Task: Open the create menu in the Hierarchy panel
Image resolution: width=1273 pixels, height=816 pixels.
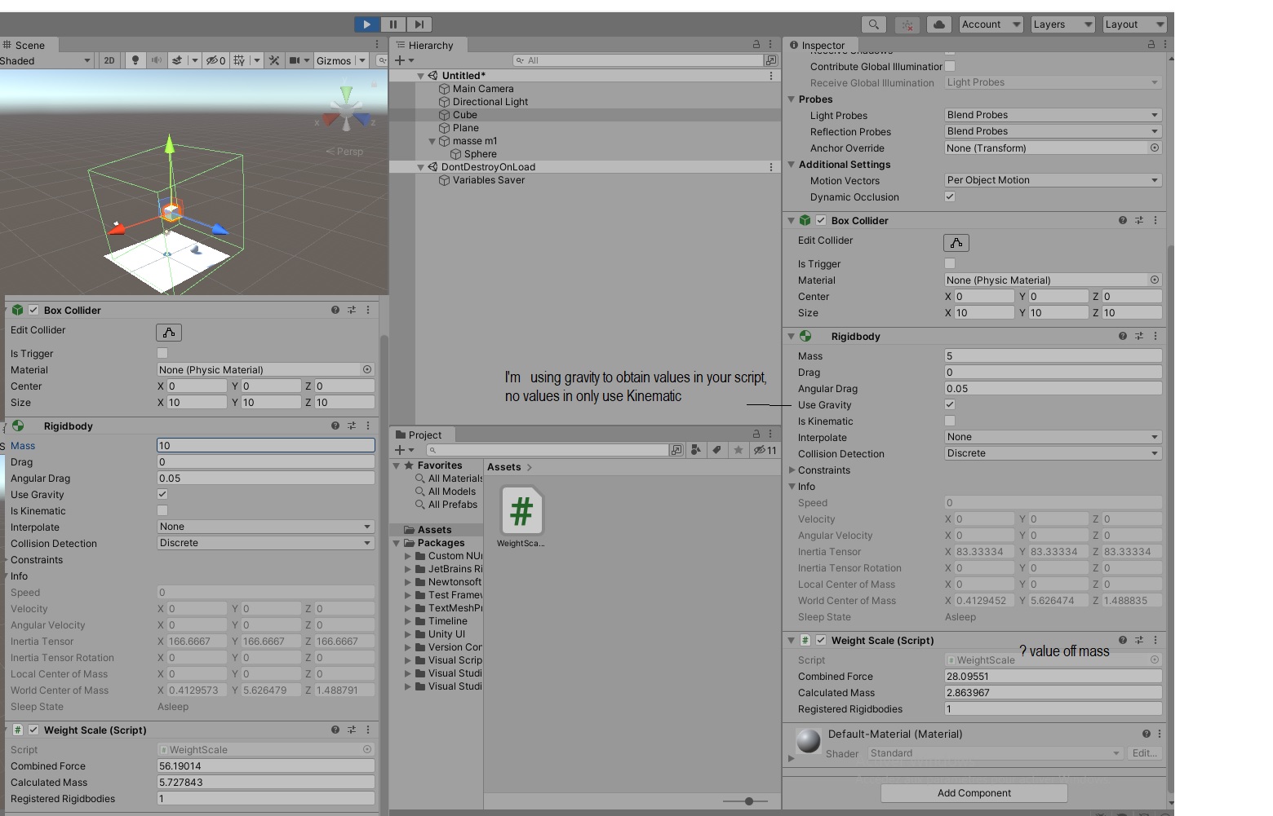Action: [399, 60]
